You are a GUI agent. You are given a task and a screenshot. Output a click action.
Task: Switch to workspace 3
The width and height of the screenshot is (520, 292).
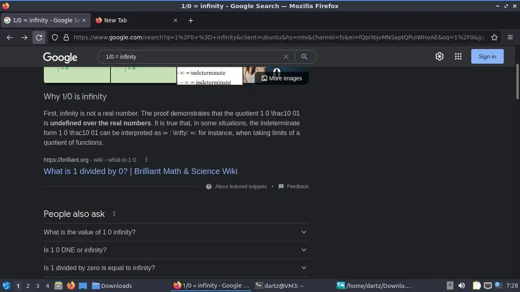[37, 286]
